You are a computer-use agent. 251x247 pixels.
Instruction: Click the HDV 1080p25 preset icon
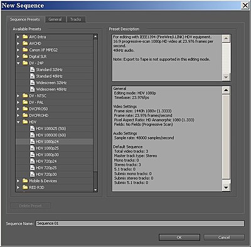point(32,148)
